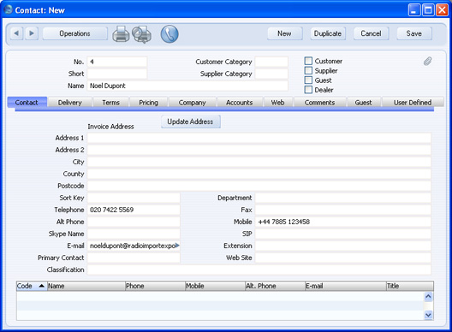452x332 pixels.
Task: Go to next record arrow
Action: [x=32, y=33]
